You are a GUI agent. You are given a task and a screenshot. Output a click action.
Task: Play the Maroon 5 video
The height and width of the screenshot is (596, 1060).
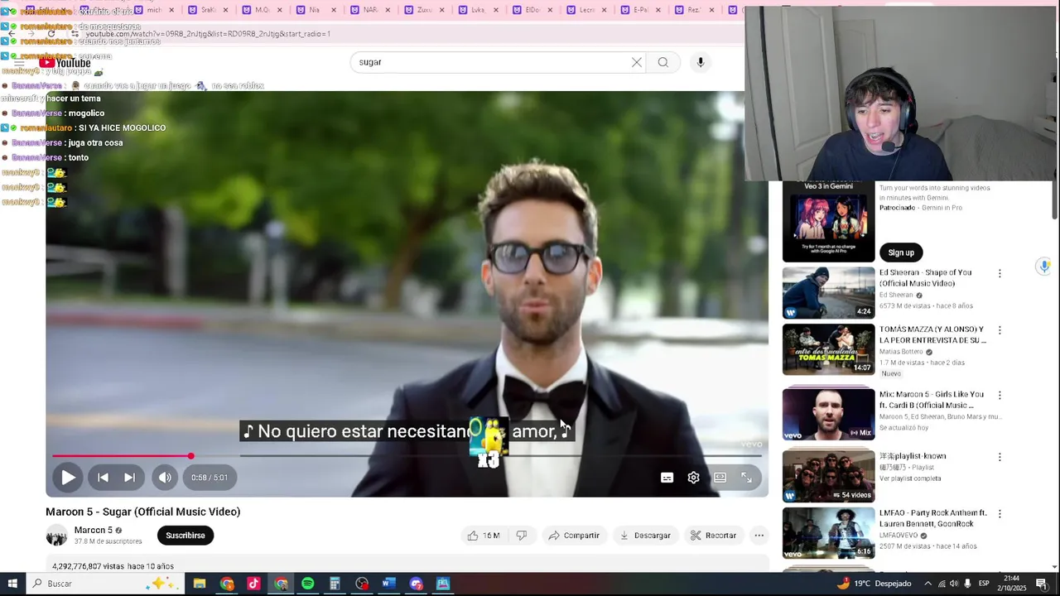[x=68, y=478]
